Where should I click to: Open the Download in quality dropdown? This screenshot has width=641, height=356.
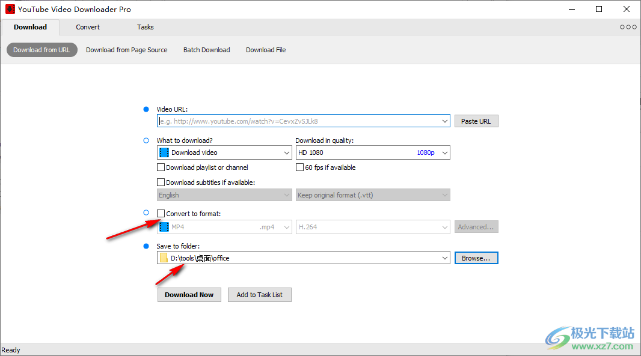tap(445, 152)
